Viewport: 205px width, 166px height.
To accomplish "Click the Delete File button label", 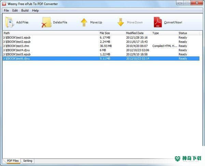I will [60, 22].
